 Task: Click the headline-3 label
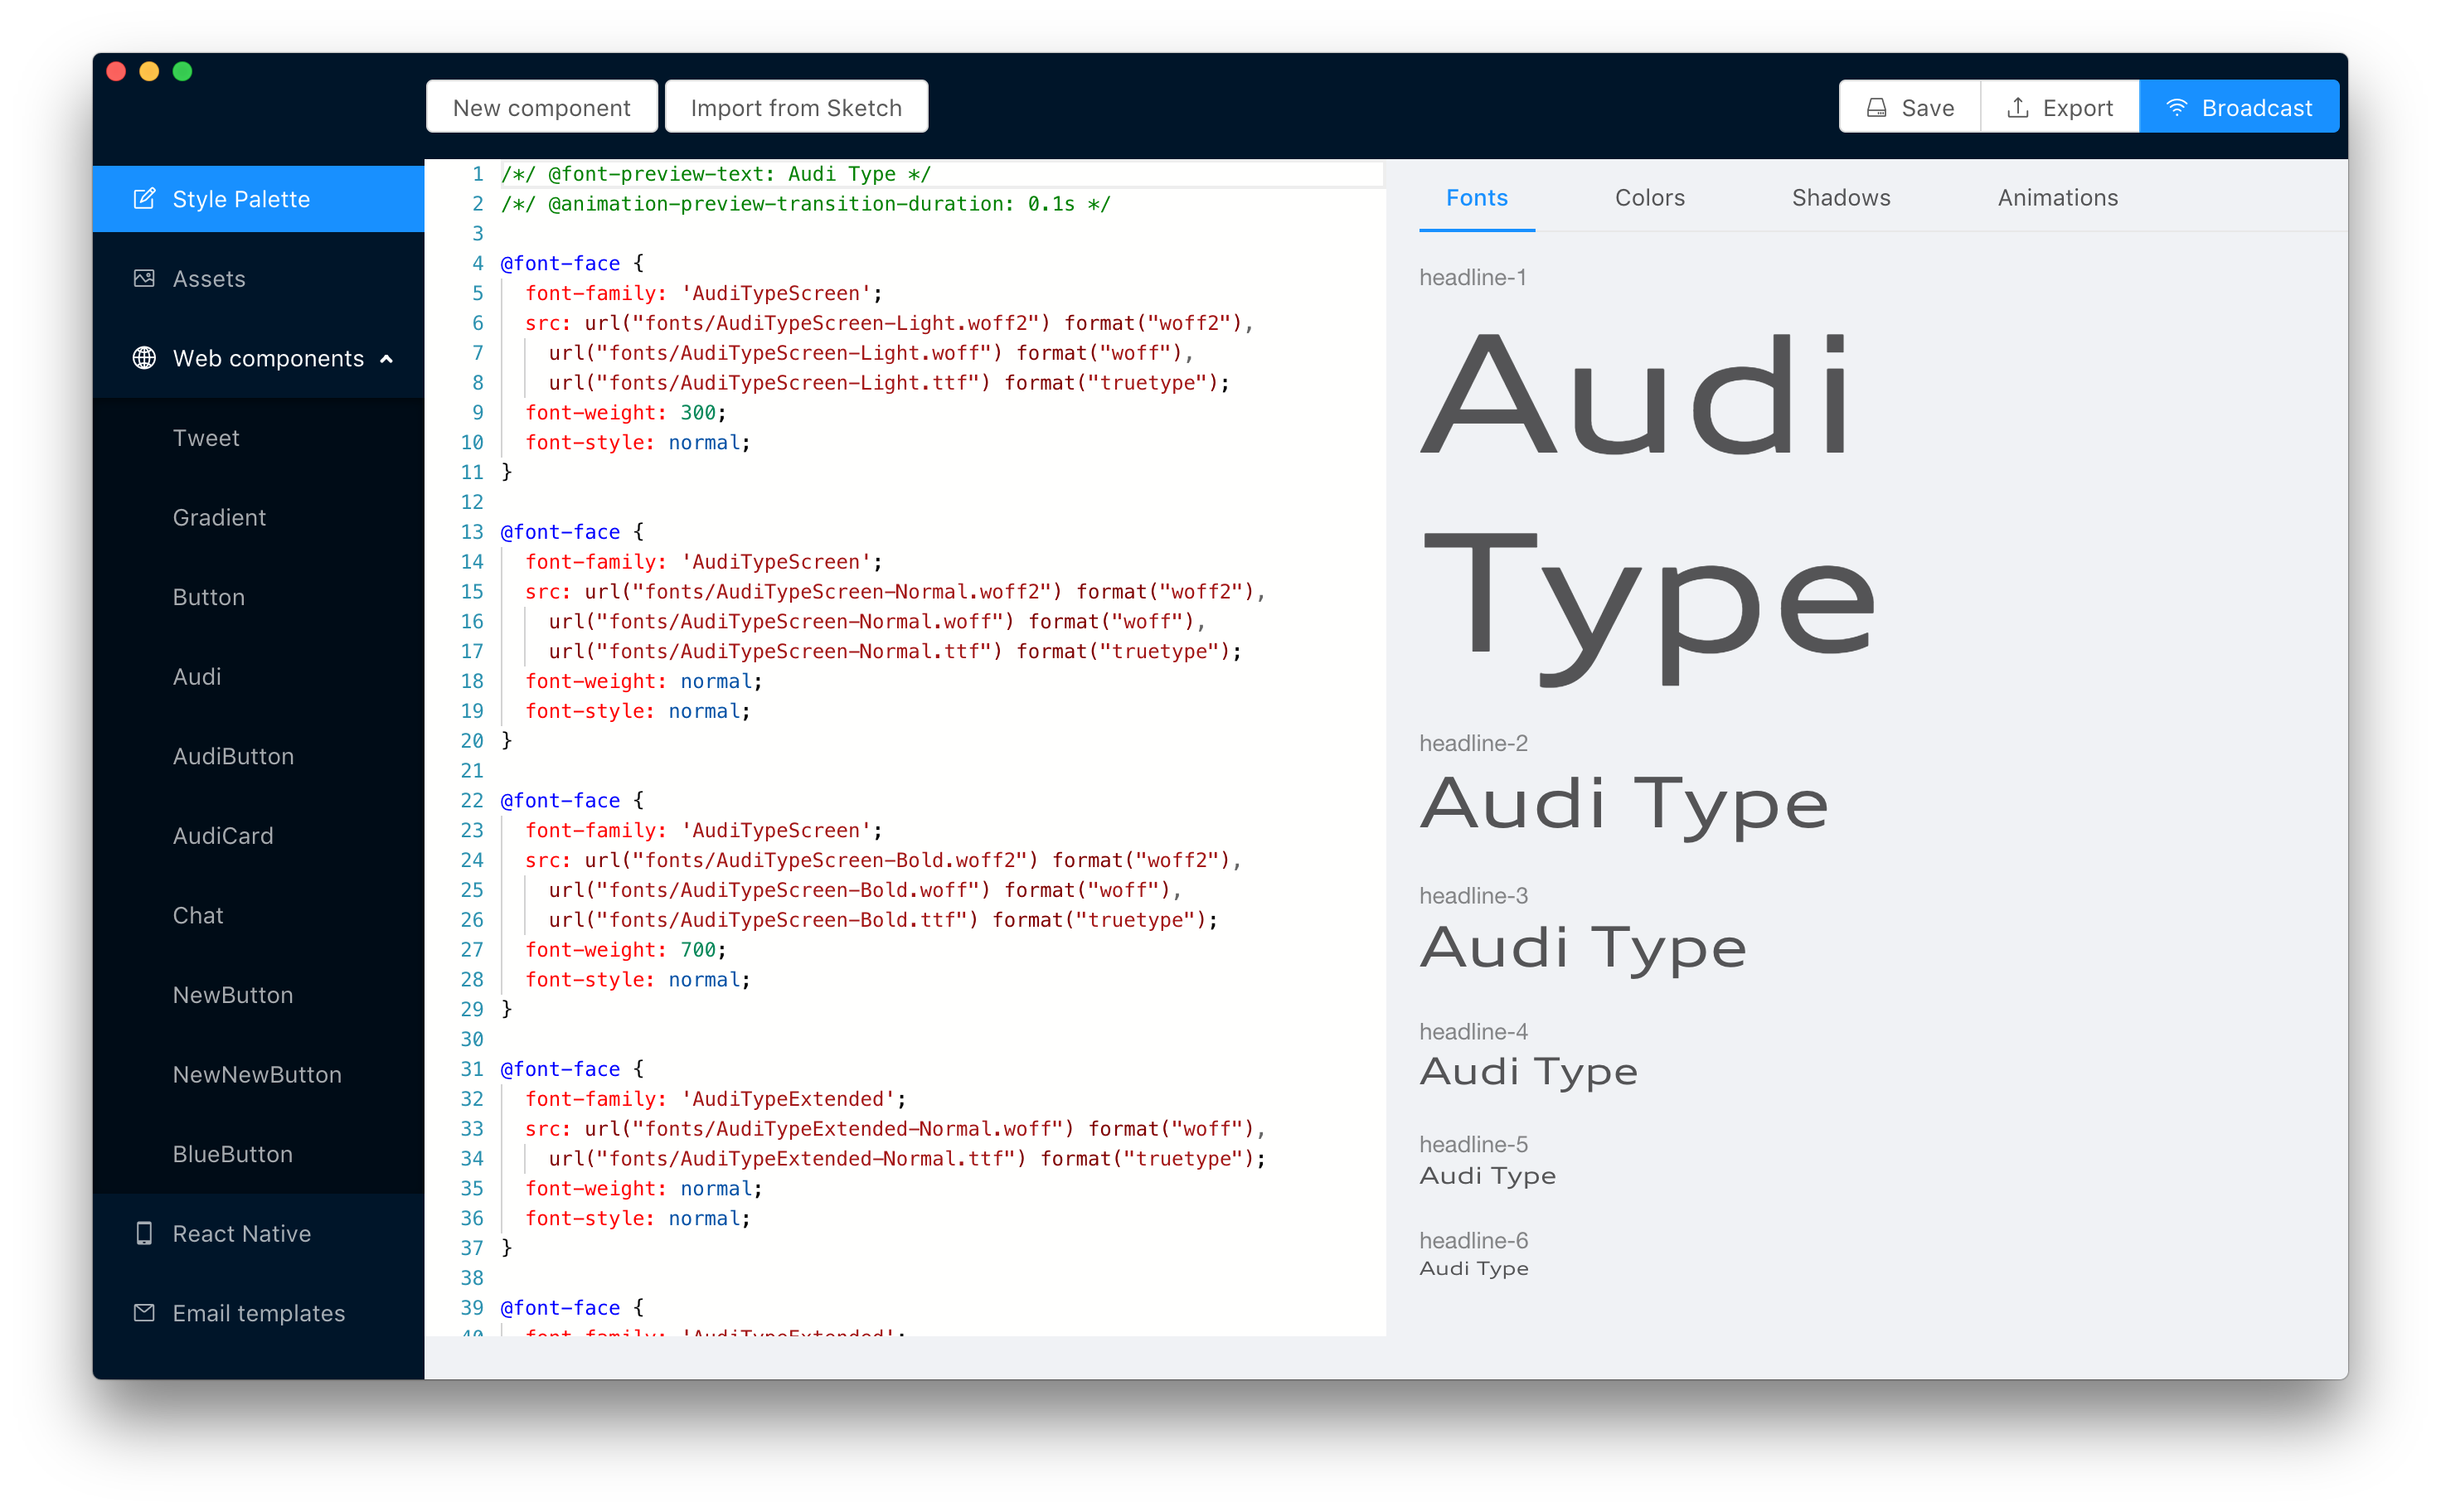pos(1473,895)
